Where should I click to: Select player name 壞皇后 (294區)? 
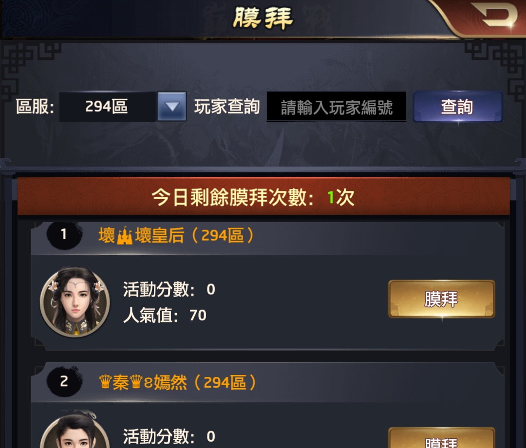[x=176, y=235]
